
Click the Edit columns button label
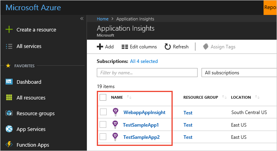143,47
